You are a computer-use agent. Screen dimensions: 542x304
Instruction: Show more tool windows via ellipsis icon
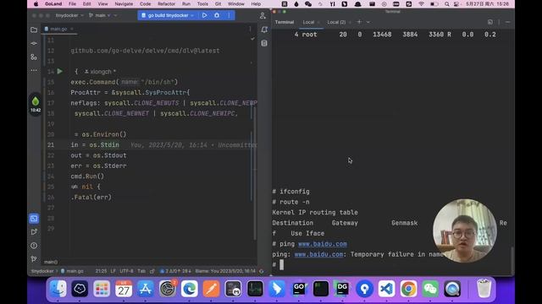tap(34, 70)
